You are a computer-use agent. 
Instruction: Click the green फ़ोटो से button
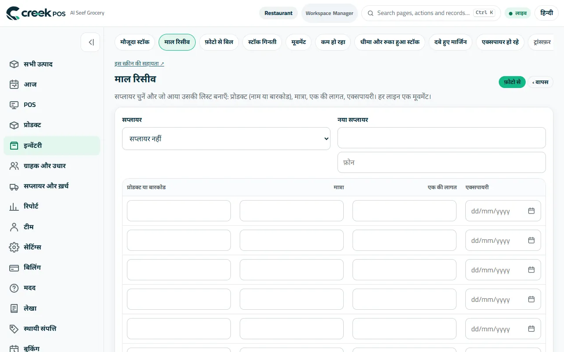point(512,82)
